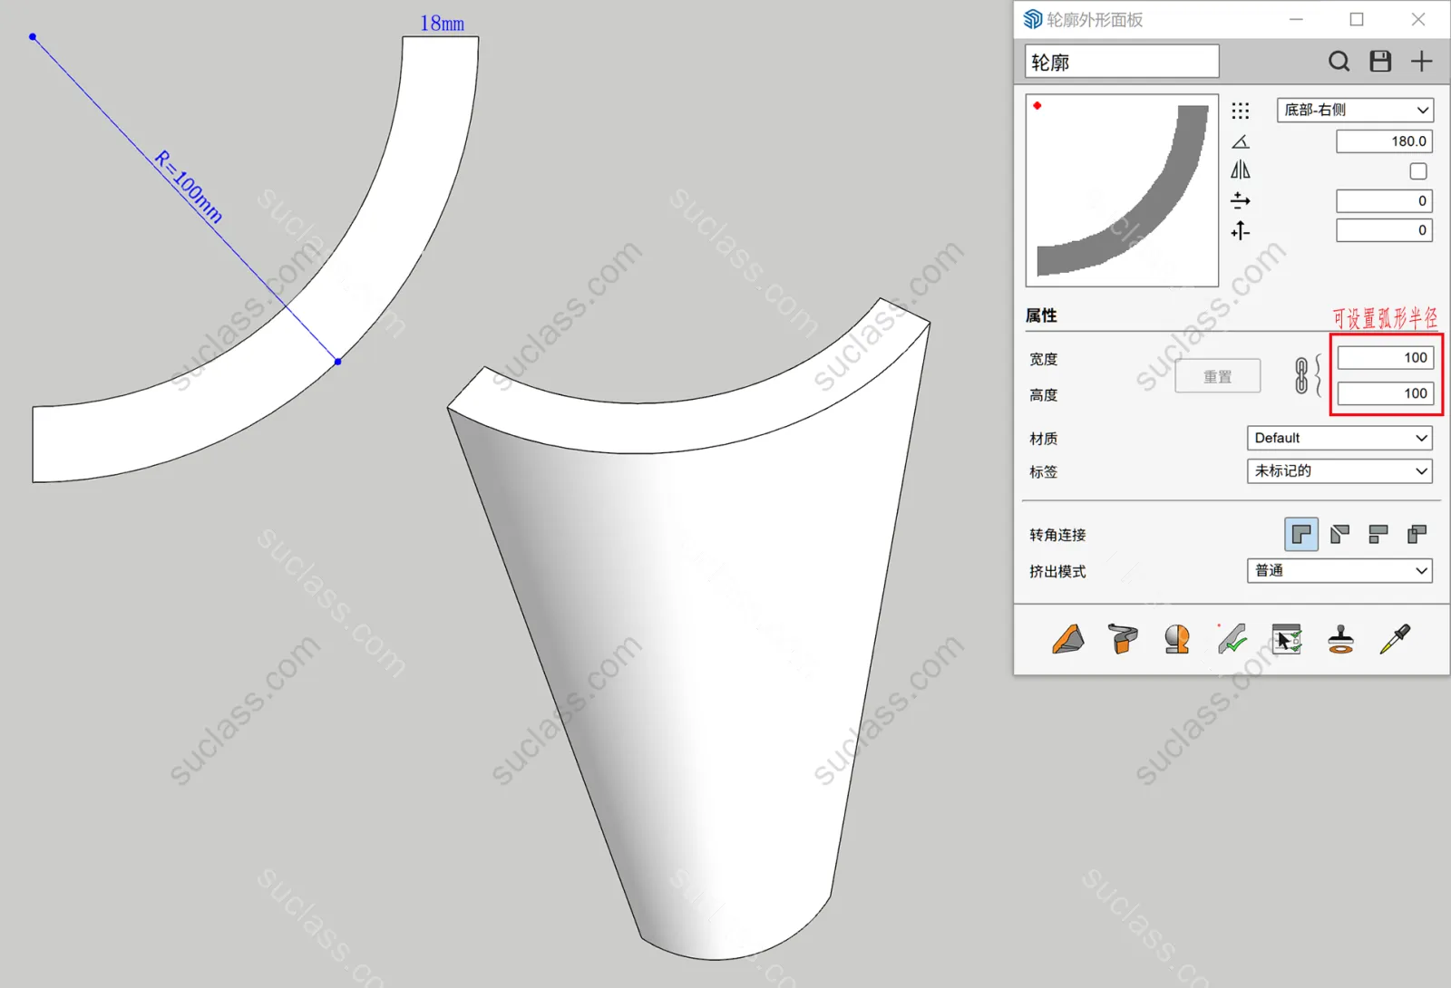Click the stamp tool icon
Screen dimensions: 1451x988
(1340, 639)
